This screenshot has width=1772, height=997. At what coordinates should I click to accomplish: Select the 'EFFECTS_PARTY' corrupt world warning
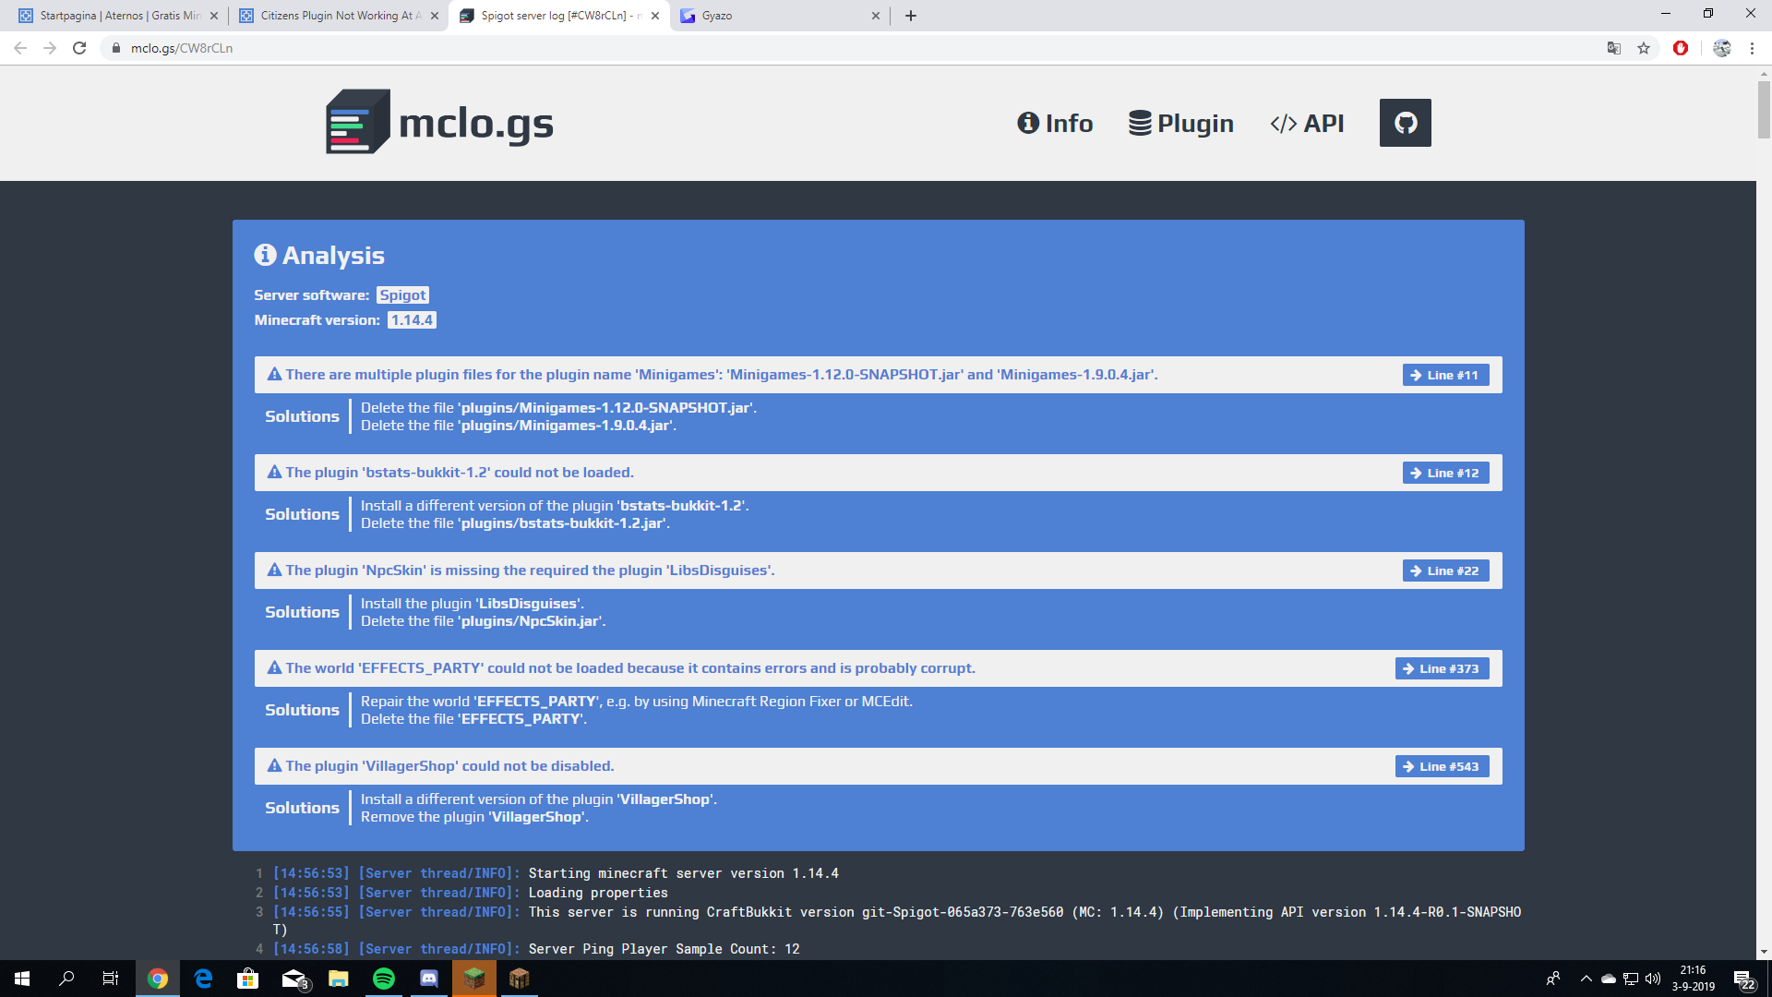[x=879, y=668]
